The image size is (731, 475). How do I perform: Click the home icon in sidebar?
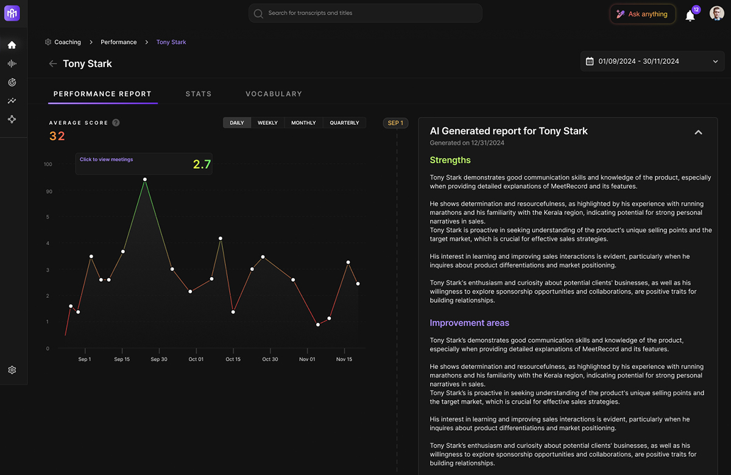tap(12, 45)
